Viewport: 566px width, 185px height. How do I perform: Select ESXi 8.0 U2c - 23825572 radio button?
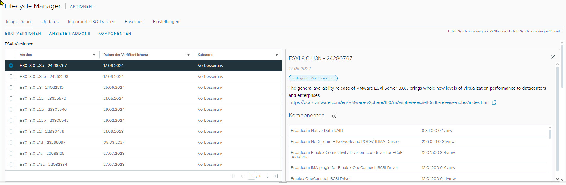(x=11, y=99)
